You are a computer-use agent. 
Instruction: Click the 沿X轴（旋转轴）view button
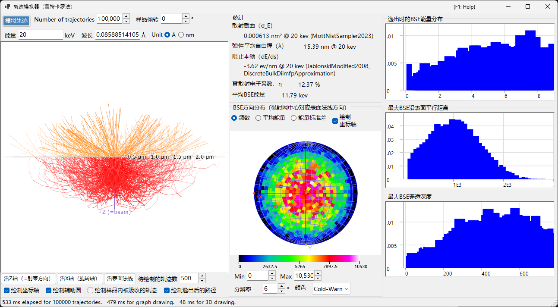80,279
